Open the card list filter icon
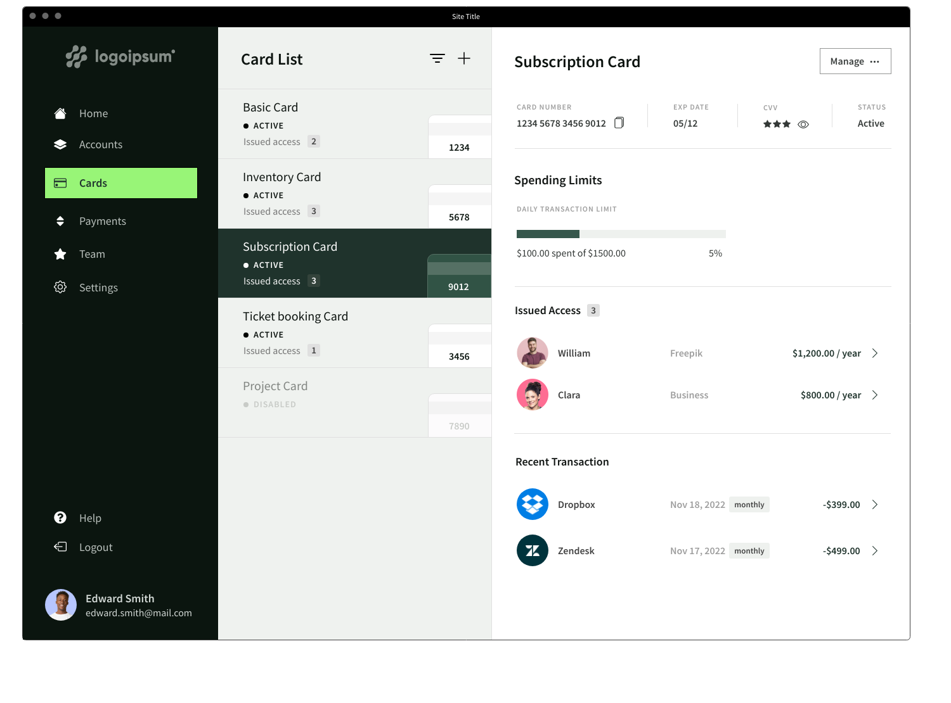 pos(437,58)
